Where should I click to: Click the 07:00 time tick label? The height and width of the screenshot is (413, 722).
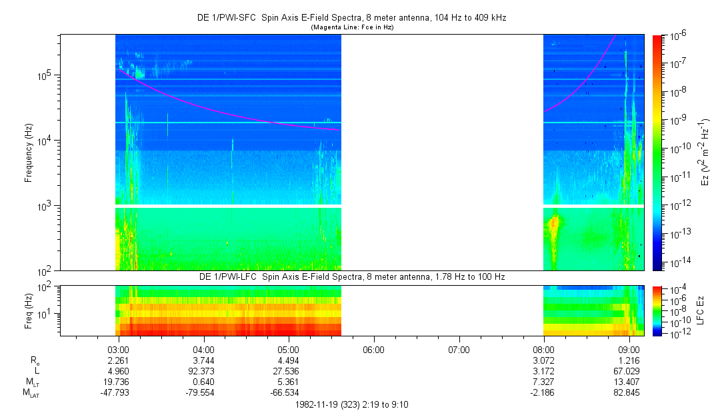pyautogui.click(x=459, y=350)
